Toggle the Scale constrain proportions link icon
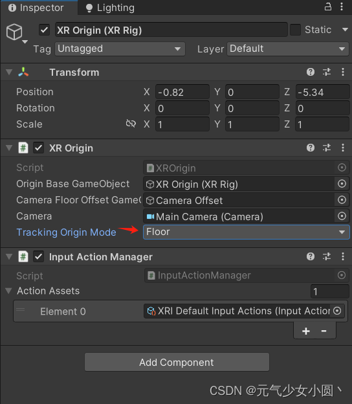Screen dimensions: 352x404 pyautogui.click(x=131, y=124)
